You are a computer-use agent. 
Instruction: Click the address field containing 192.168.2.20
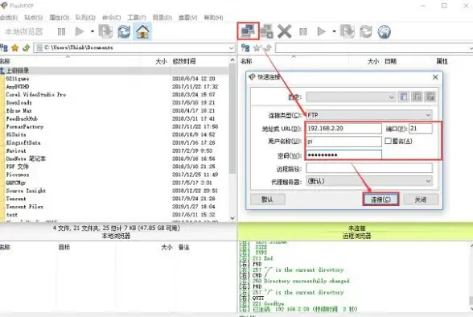(x=344, y=128)
